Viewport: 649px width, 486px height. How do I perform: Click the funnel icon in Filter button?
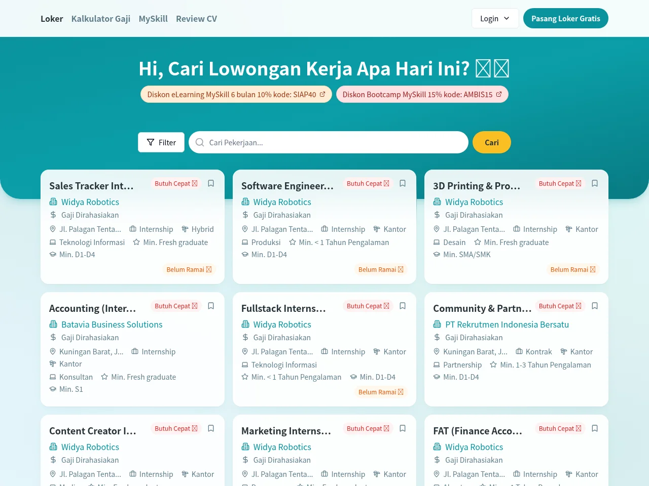point(151,142)
